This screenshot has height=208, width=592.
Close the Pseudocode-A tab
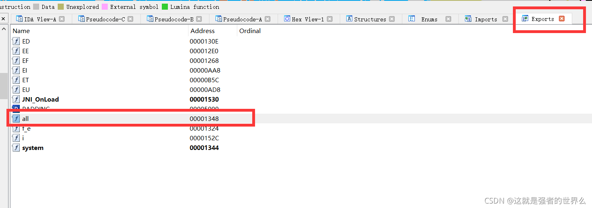point(268,19)
